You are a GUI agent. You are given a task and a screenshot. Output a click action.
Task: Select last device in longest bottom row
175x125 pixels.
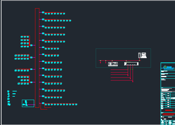tap(76, 105)
